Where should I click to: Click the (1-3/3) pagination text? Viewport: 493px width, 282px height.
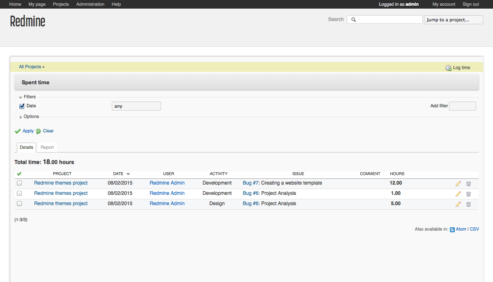[21, 220]
